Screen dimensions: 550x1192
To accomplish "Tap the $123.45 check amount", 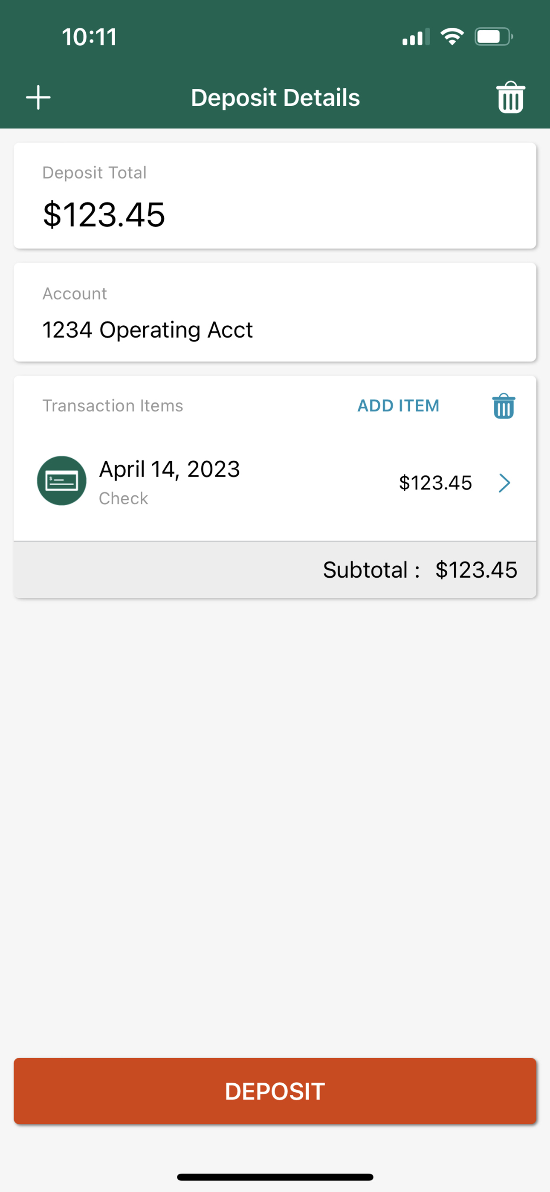I will coord(435,483).
